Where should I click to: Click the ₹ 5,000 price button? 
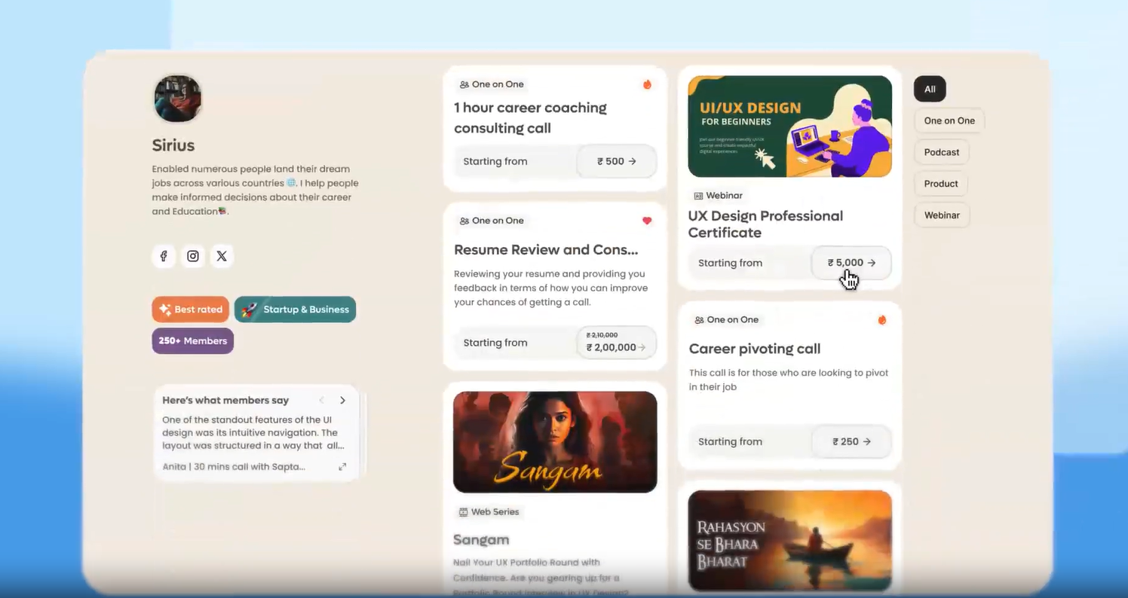pos(851,263)
